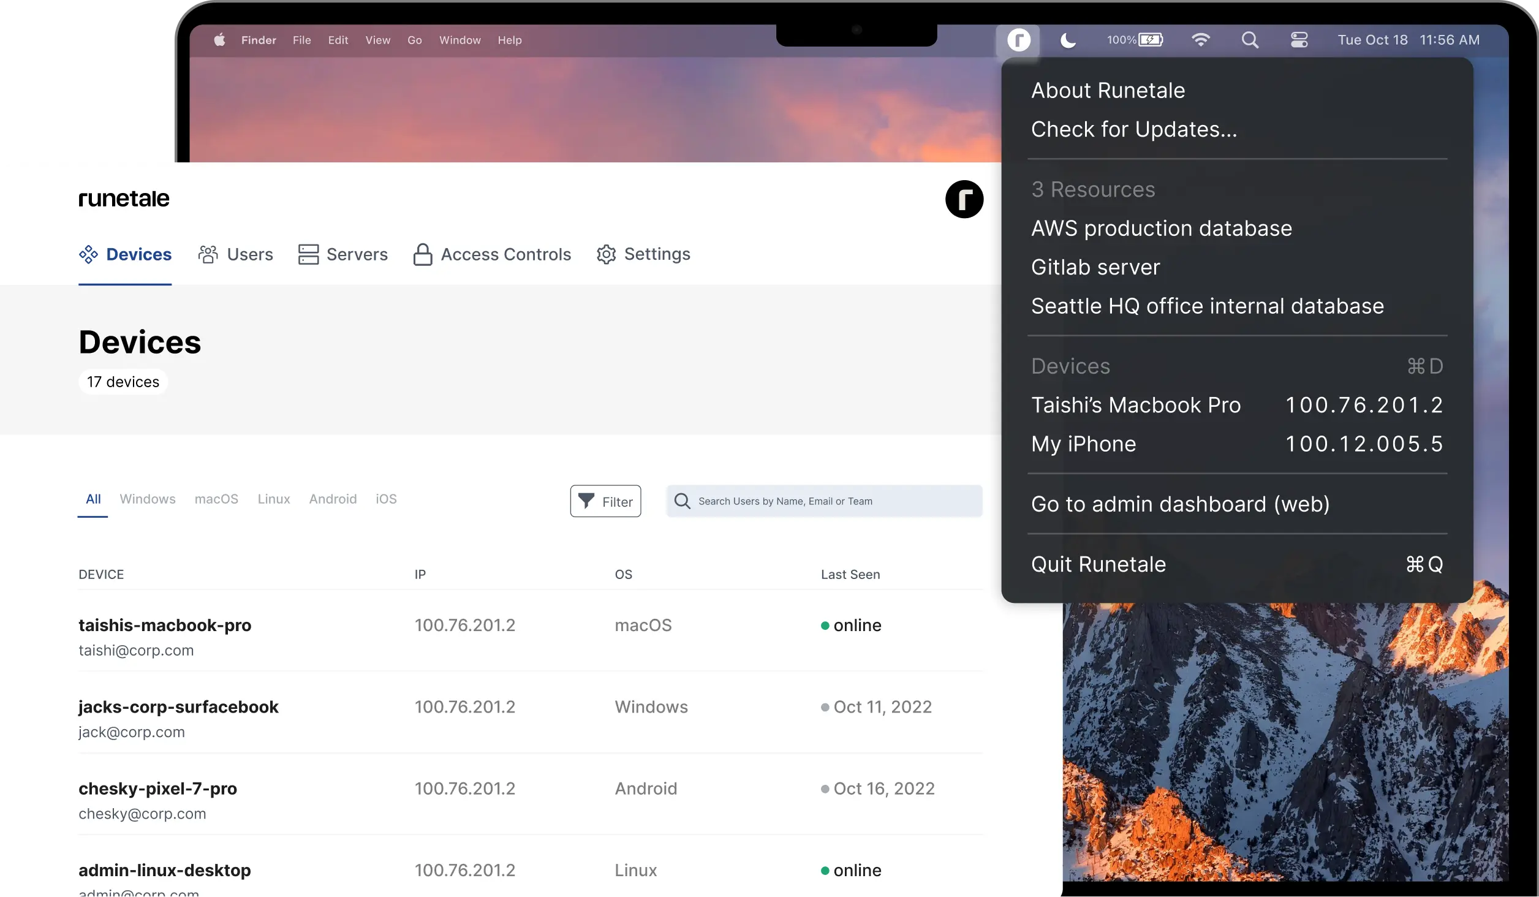The width and height of the screenshot is (1539, 897).
Task: Open the Edit menu
Action: click(x=338, y=40)
